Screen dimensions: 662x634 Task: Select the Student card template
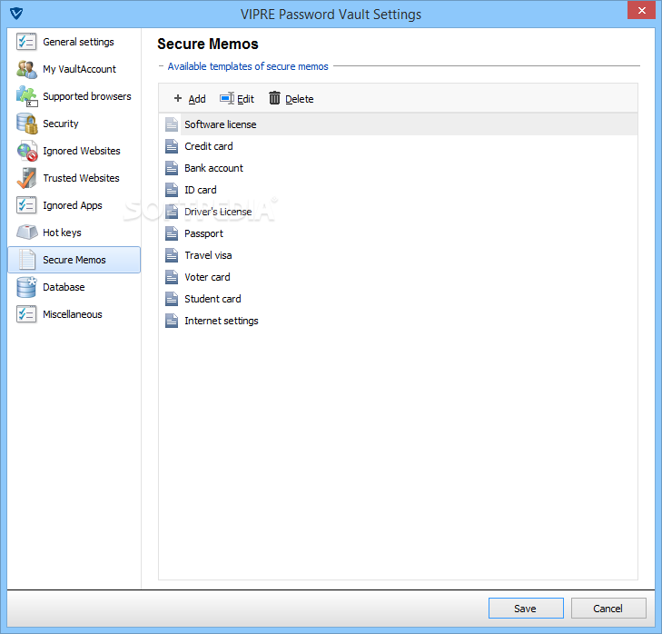point(398,299)
